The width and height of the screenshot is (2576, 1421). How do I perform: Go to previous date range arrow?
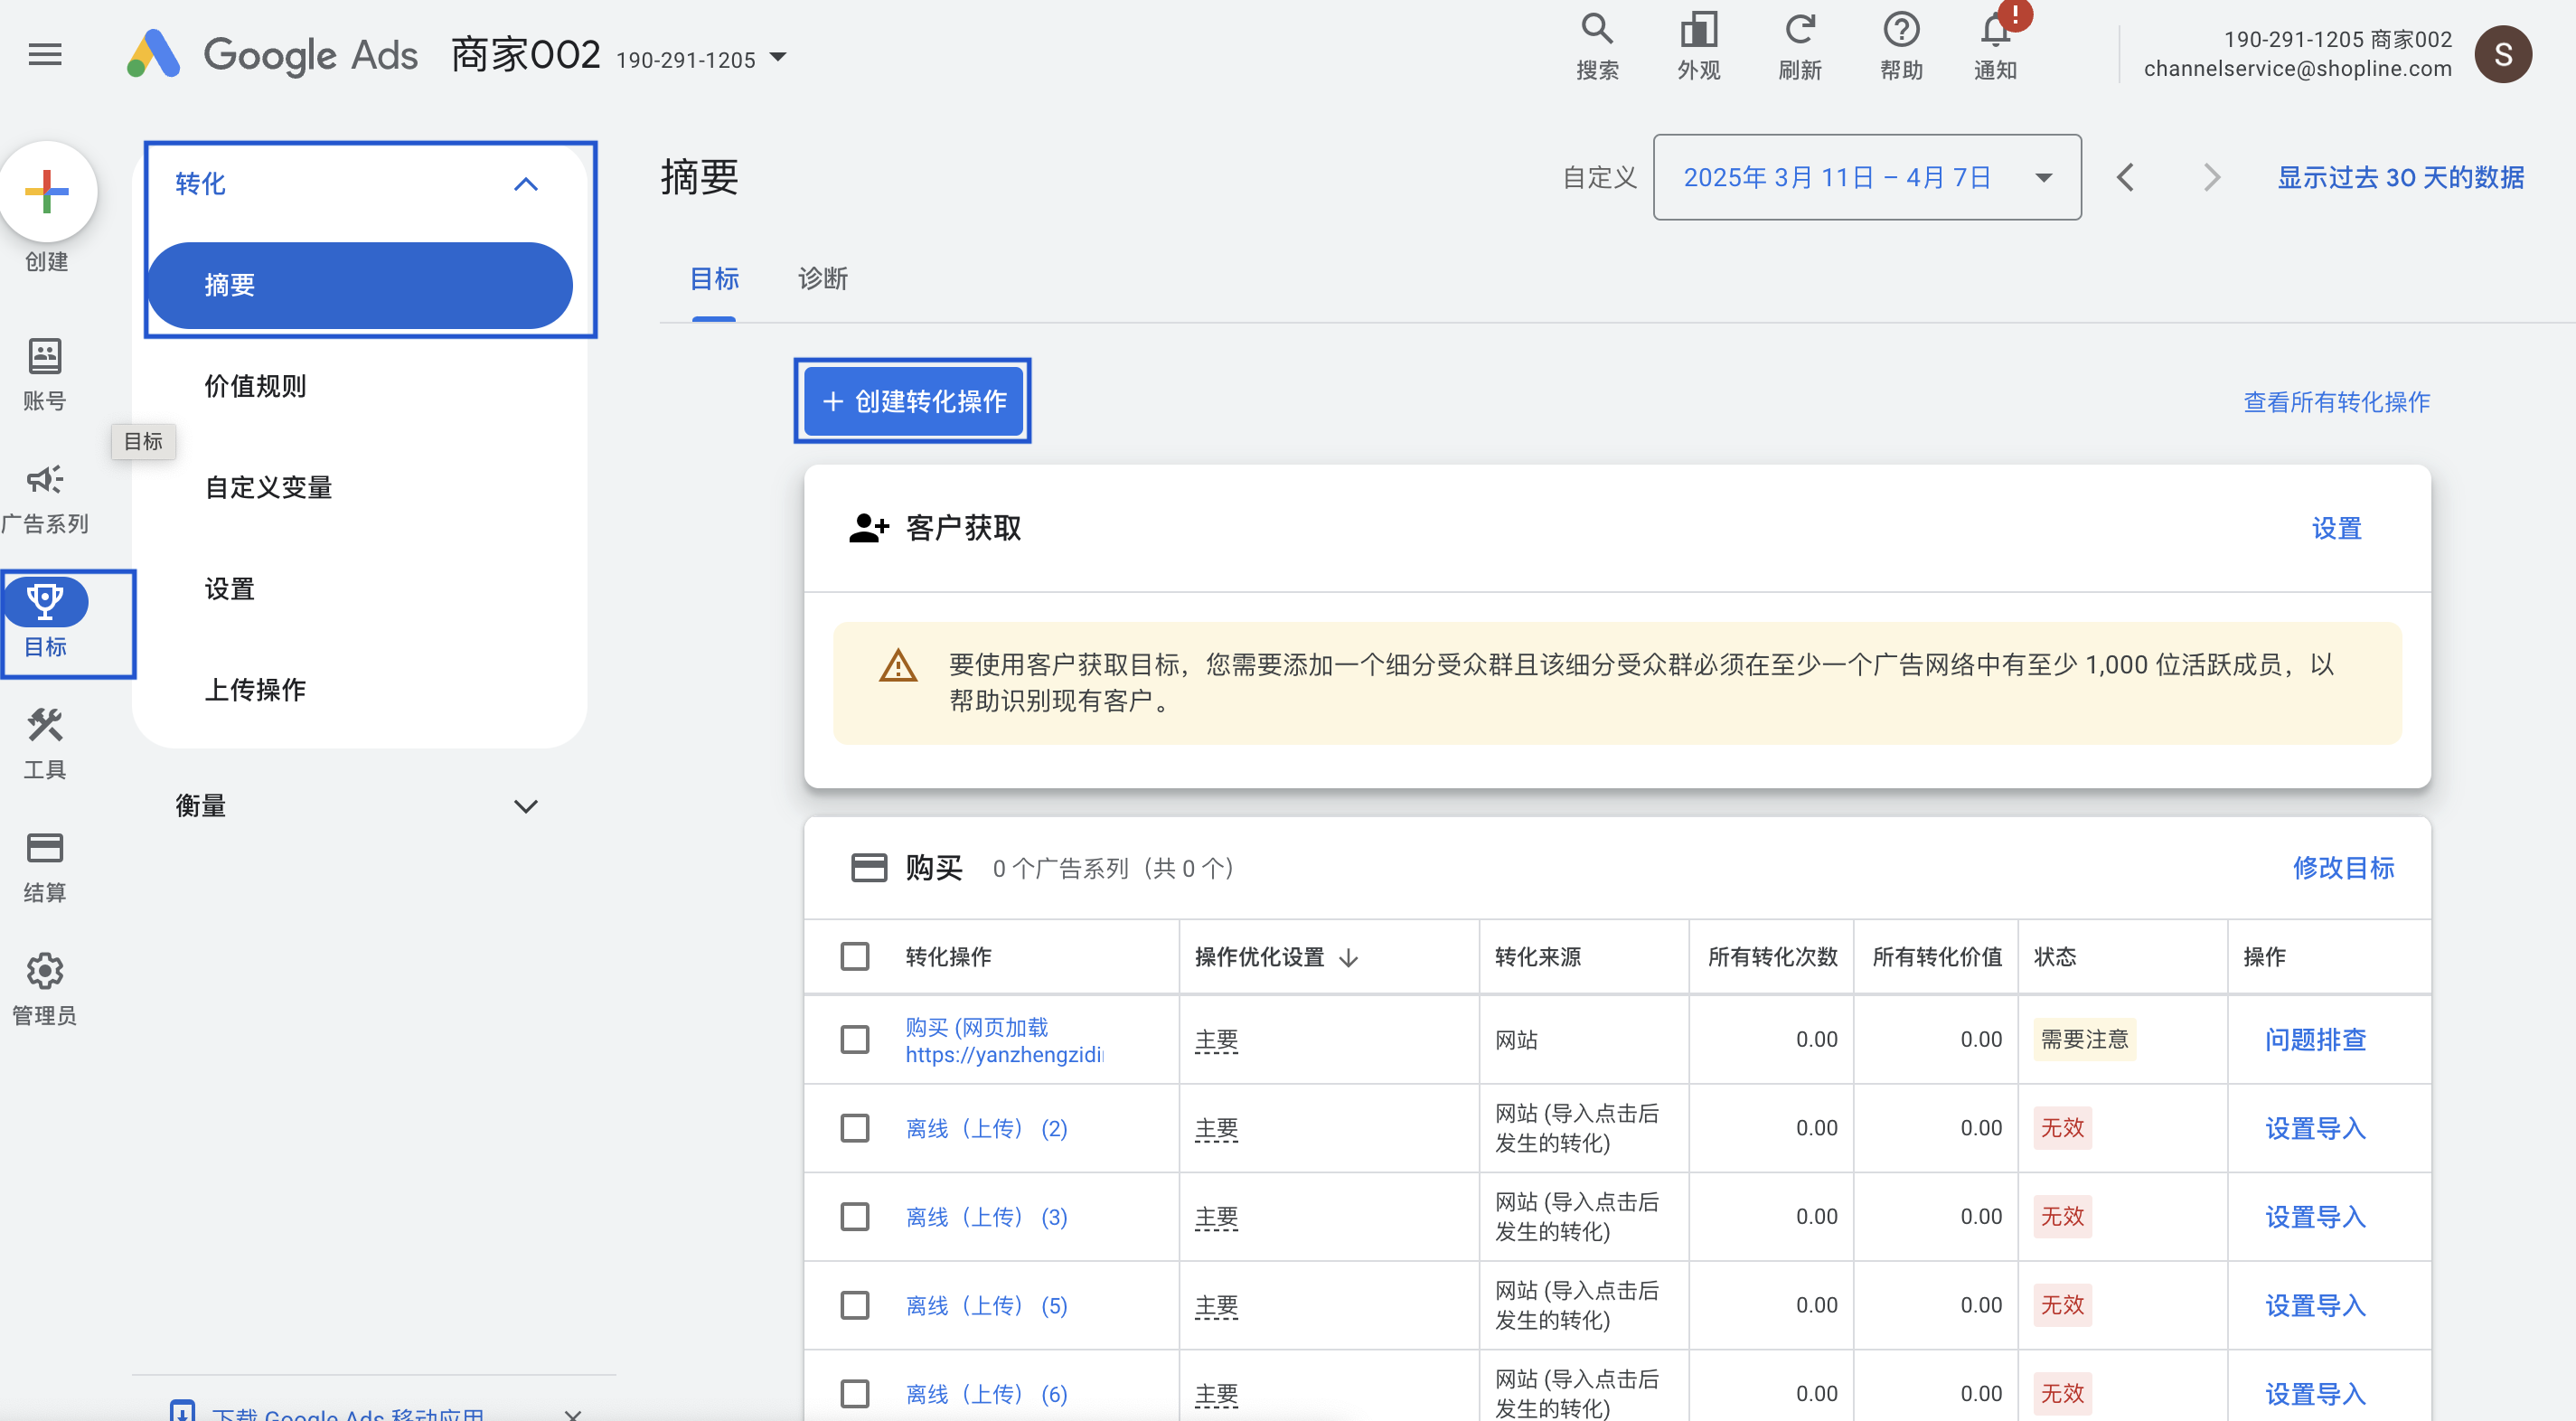point(2126,177)
